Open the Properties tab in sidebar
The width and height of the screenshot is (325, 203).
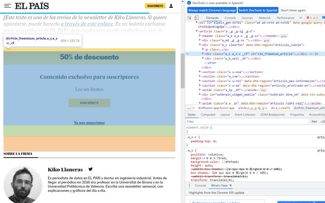[x=297, y=114]
